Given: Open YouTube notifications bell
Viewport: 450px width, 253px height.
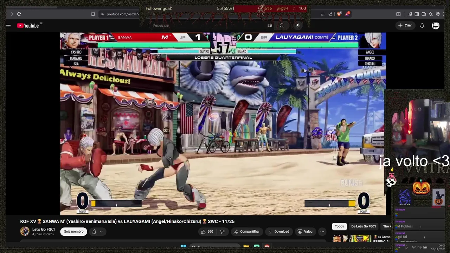Looking at the screenshot, I should 422,25.
